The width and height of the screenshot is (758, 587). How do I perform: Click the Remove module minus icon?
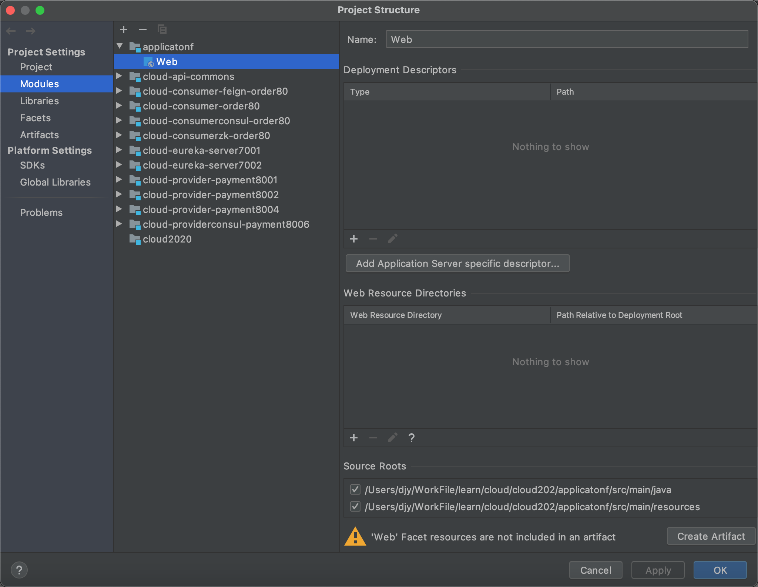(x=143, y=30)
